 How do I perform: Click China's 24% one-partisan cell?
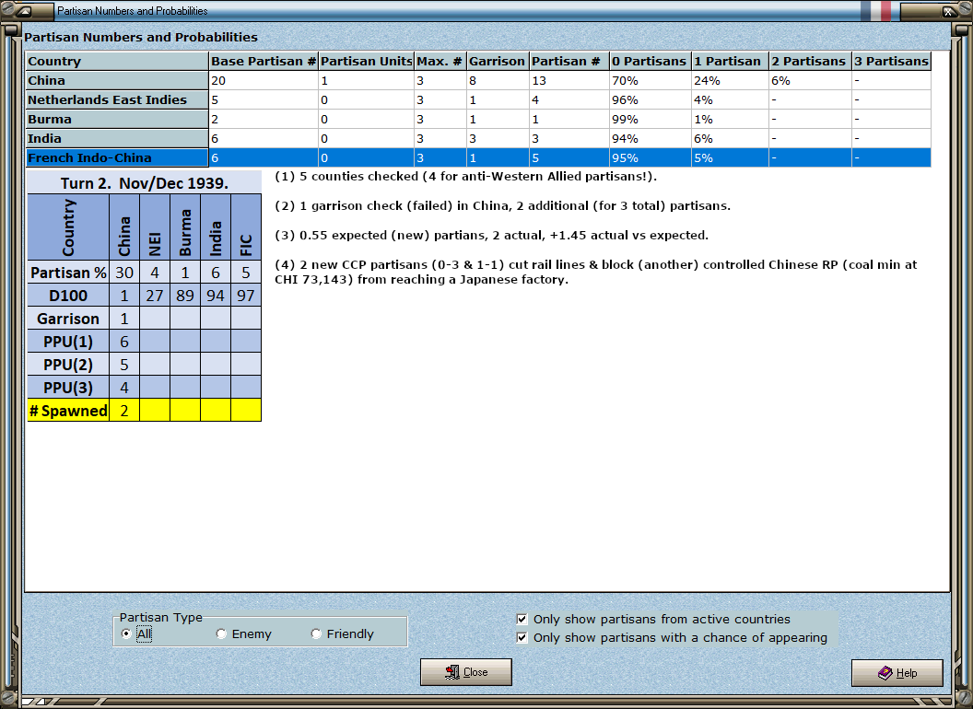click(x=731, y=81)
